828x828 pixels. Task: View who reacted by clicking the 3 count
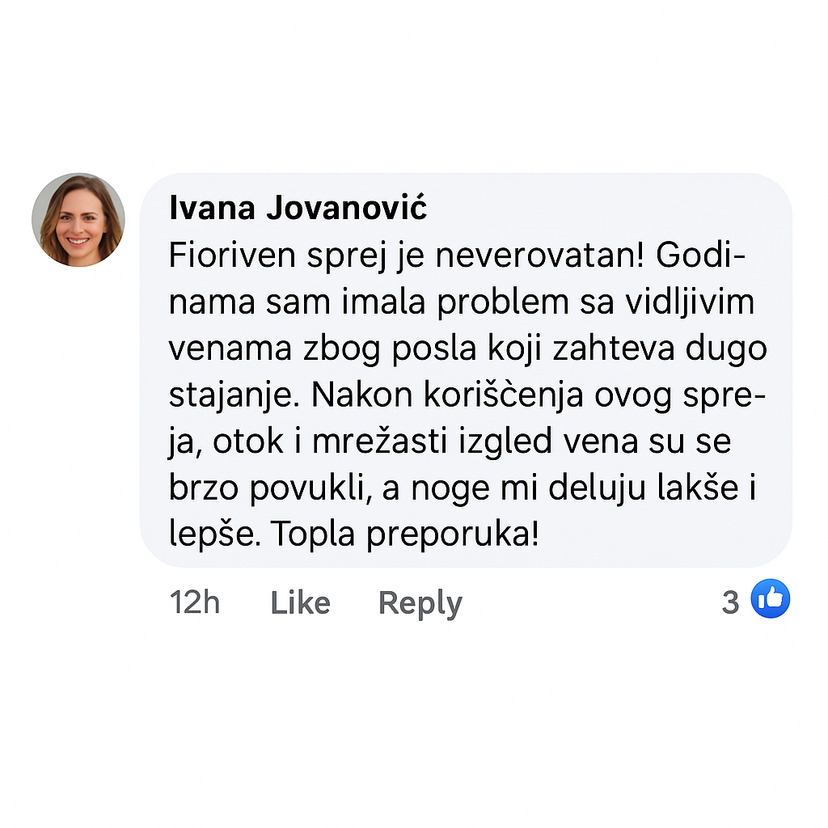[x=730, y=599]
